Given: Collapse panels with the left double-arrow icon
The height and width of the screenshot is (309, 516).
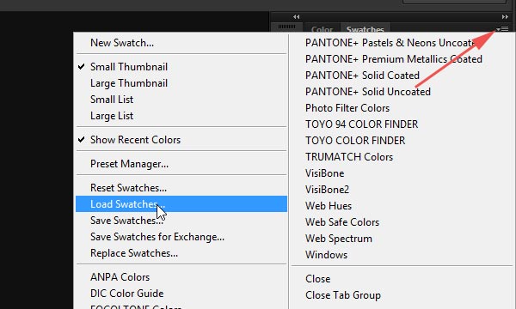Looking at the screenshot, I should (296, 17).
